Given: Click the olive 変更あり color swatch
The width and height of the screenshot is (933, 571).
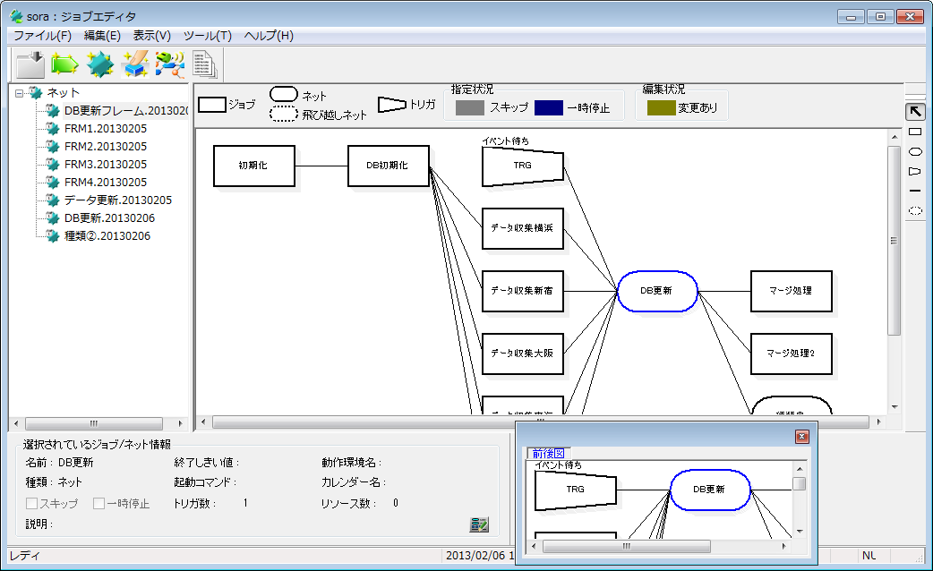Looking at the screenshot, I should pos(662,107).
